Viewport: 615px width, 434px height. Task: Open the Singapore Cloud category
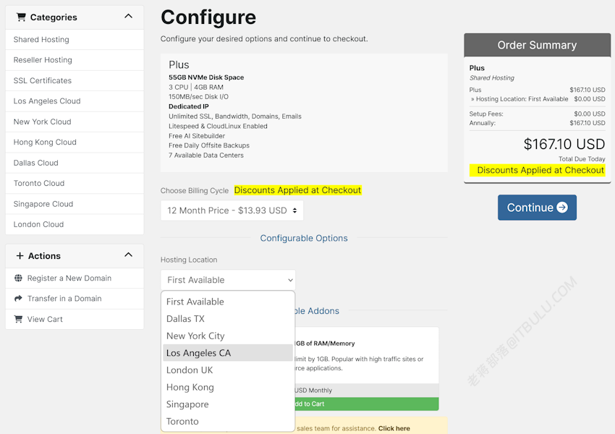pyautogui.click(x=75, y=204)
